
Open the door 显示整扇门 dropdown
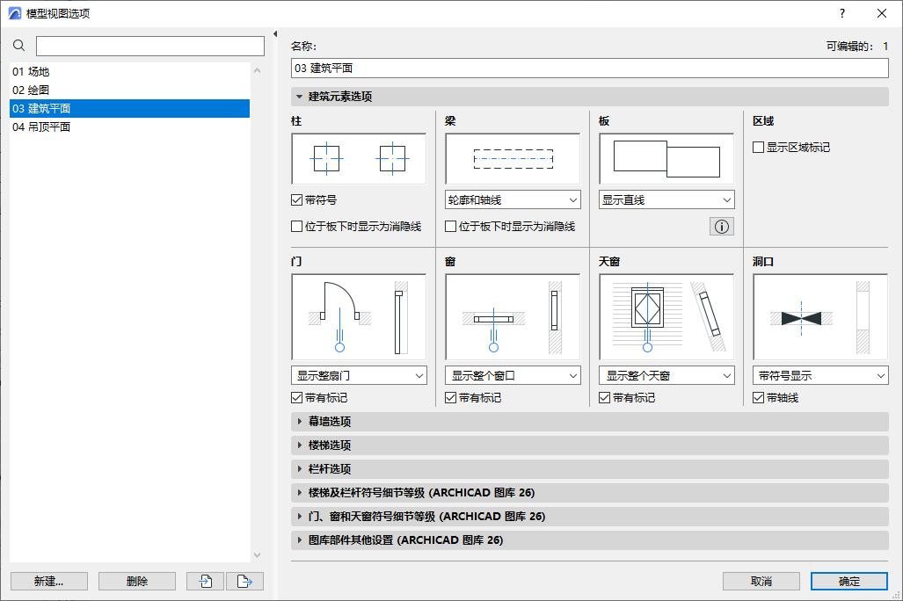(358, 375)
